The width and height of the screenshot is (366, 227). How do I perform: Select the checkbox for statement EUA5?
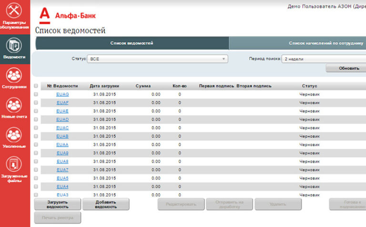coord(36,178)
